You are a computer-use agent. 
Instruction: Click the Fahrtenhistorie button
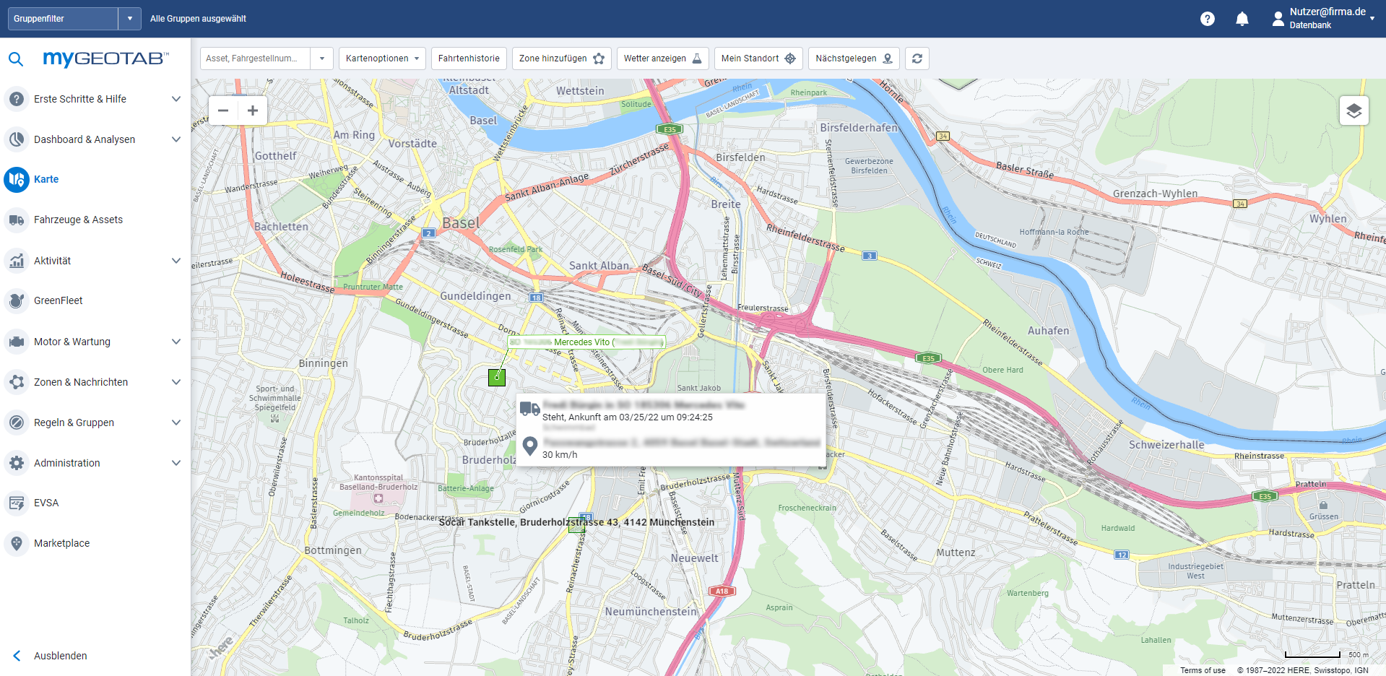(468, 58)
